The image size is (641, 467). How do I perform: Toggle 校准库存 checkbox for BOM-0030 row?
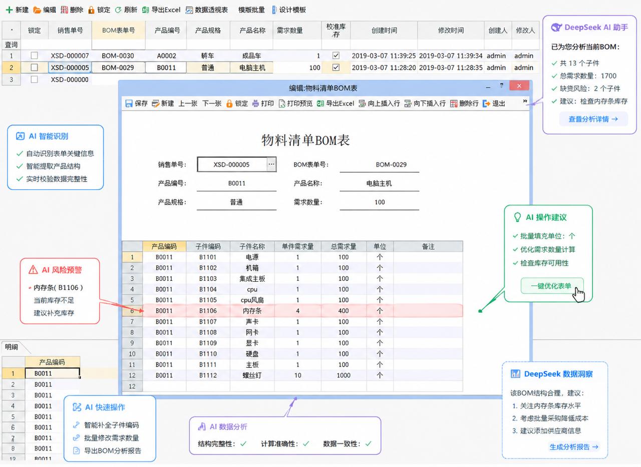(336, 55)
